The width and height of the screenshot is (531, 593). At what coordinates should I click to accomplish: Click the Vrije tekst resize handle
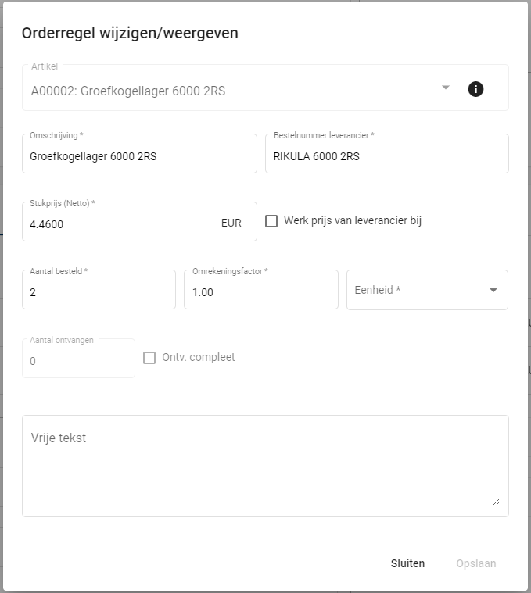495,502
